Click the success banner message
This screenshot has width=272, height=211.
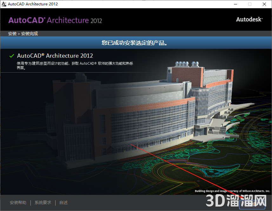coord(136,42)
